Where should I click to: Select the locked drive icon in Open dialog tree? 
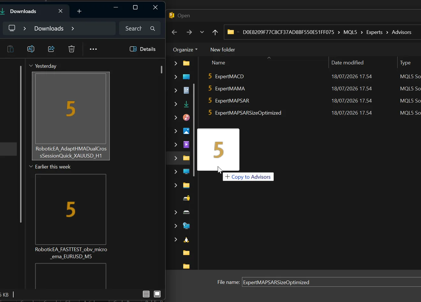(x=186, y=198)
